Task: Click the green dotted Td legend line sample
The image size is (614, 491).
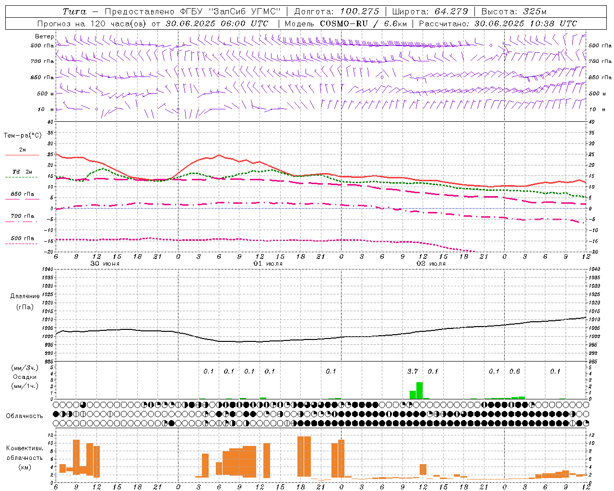Action: coord(22,177)
